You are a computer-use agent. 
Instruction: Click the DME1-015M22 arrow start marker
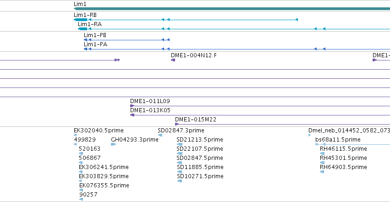coord(177,124)
